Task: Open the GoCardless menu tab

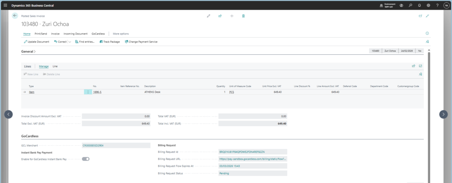Action: [x=99, y=34]
